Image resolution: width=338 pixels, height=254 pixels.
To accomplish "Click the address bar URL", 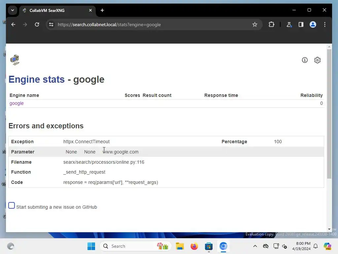I will point(109,24).
